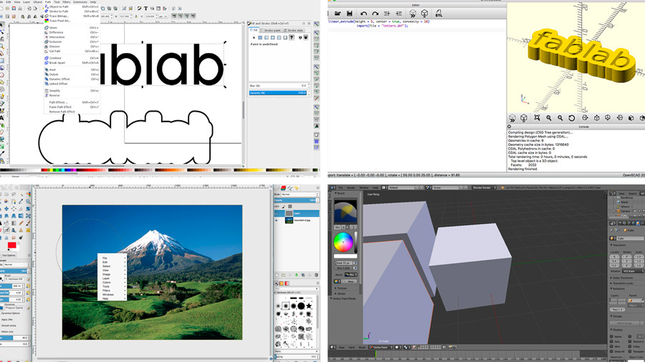Click the no paint X icon in Fill and Stroke

point(254,37)
